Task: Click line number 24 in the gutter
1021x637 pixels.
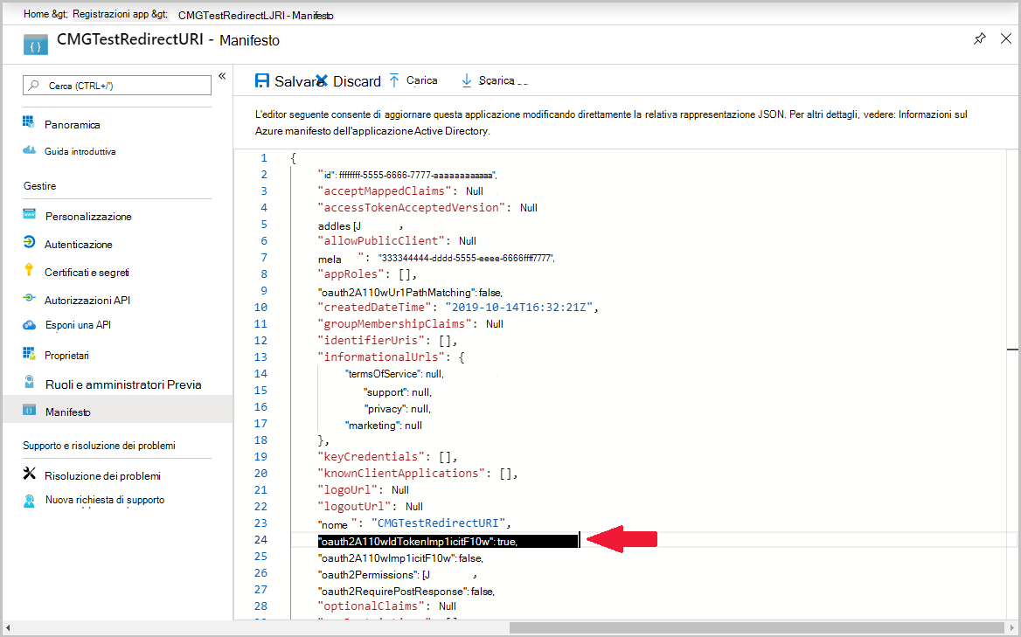Action: click(260, 539)
